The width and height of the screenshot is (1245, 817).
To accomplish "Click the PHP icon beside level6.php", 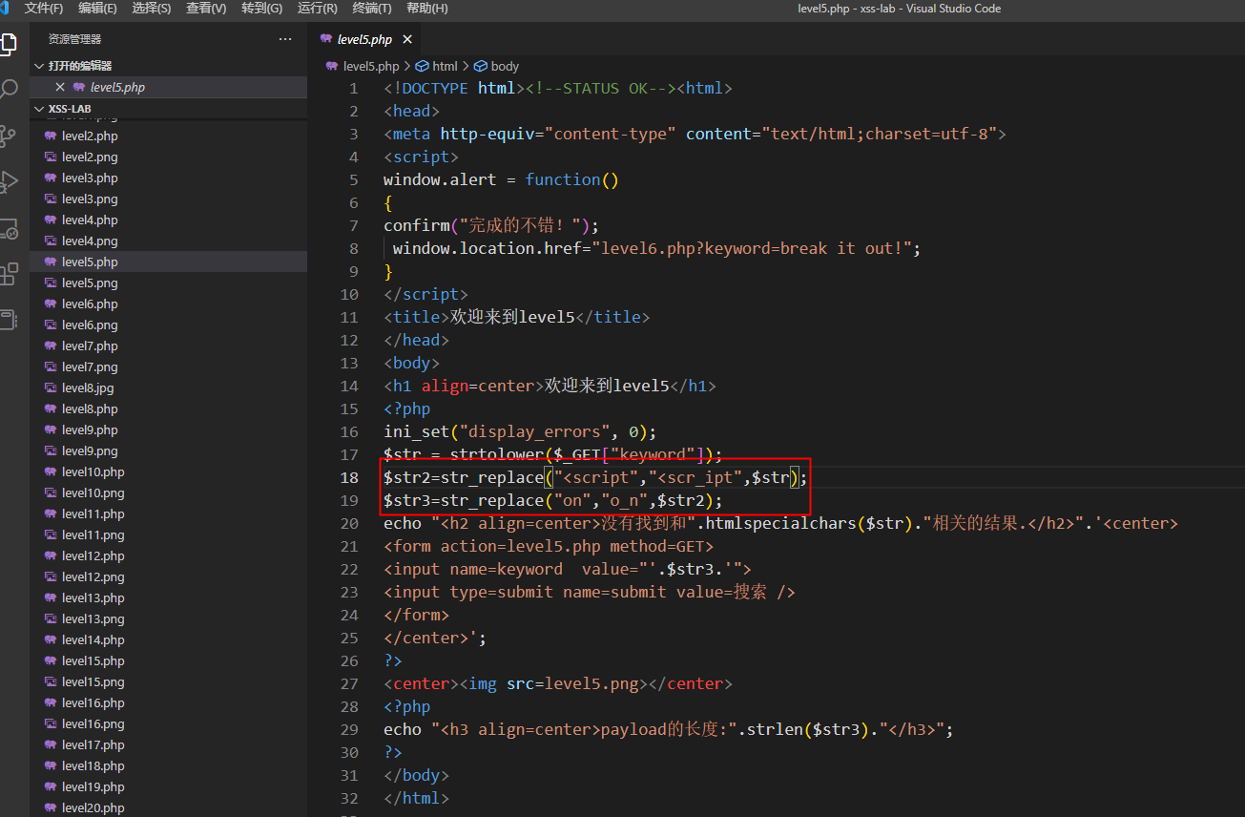I will 51,304.
